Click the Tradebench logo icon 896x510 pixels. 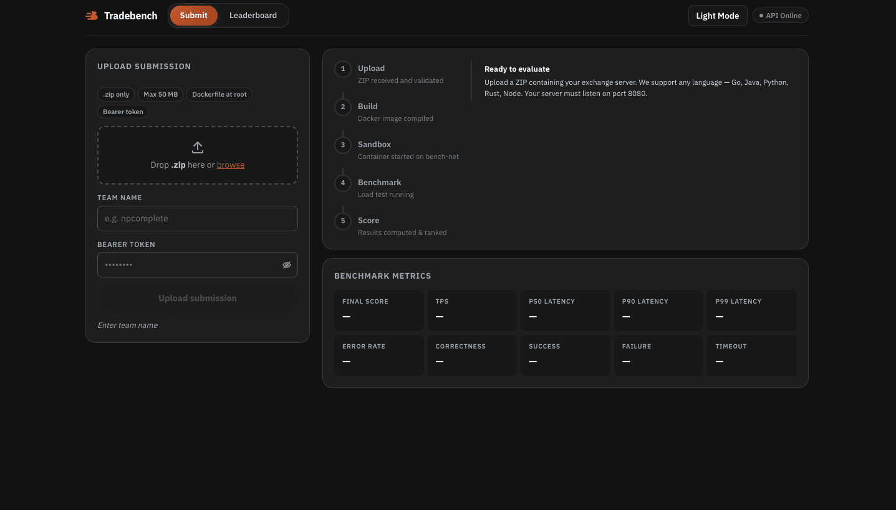[x=92, y=16]
